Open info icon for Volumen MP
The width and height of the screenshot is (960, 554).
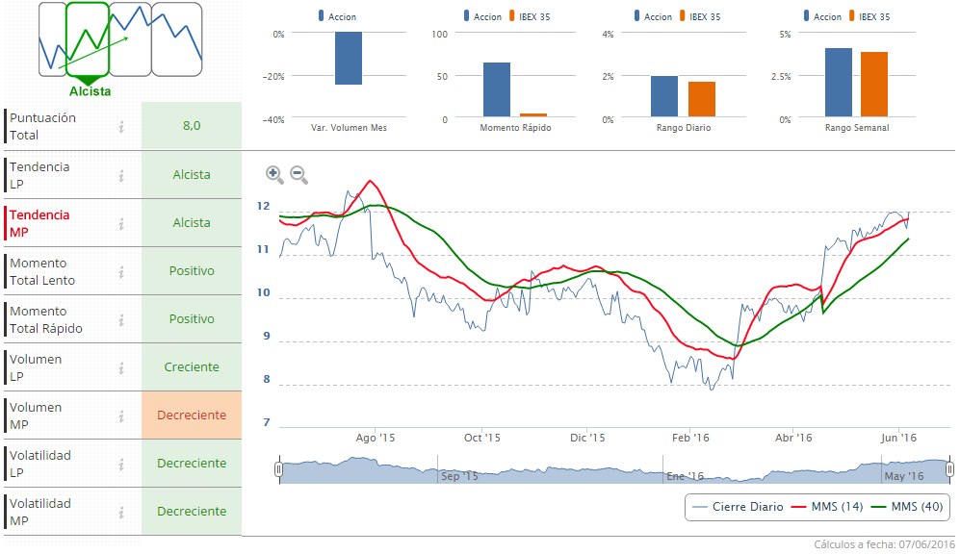coord(122,415)
